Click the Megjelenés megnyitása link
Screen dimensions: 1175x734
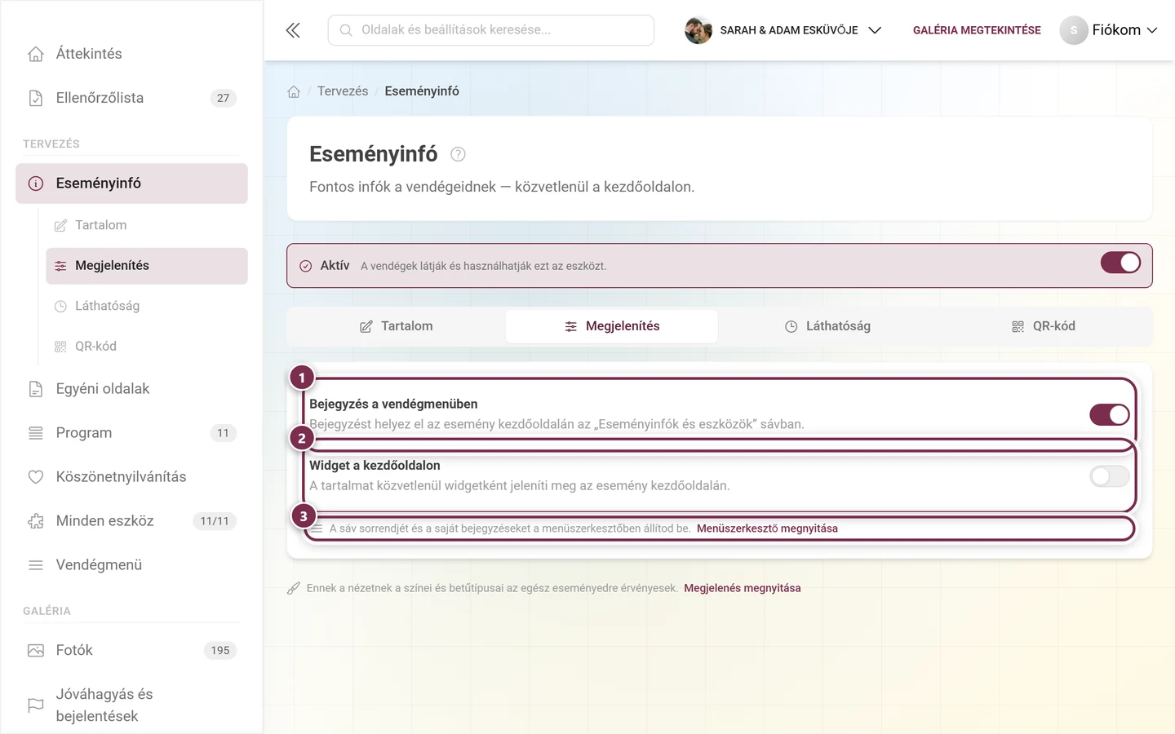point(743,588)
